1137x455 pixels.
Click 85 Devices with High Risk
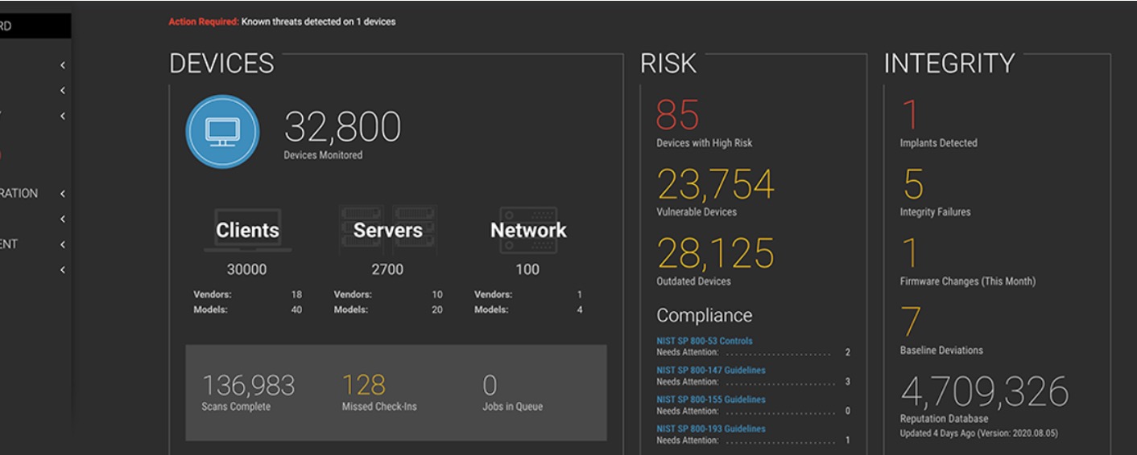point(678,115)
